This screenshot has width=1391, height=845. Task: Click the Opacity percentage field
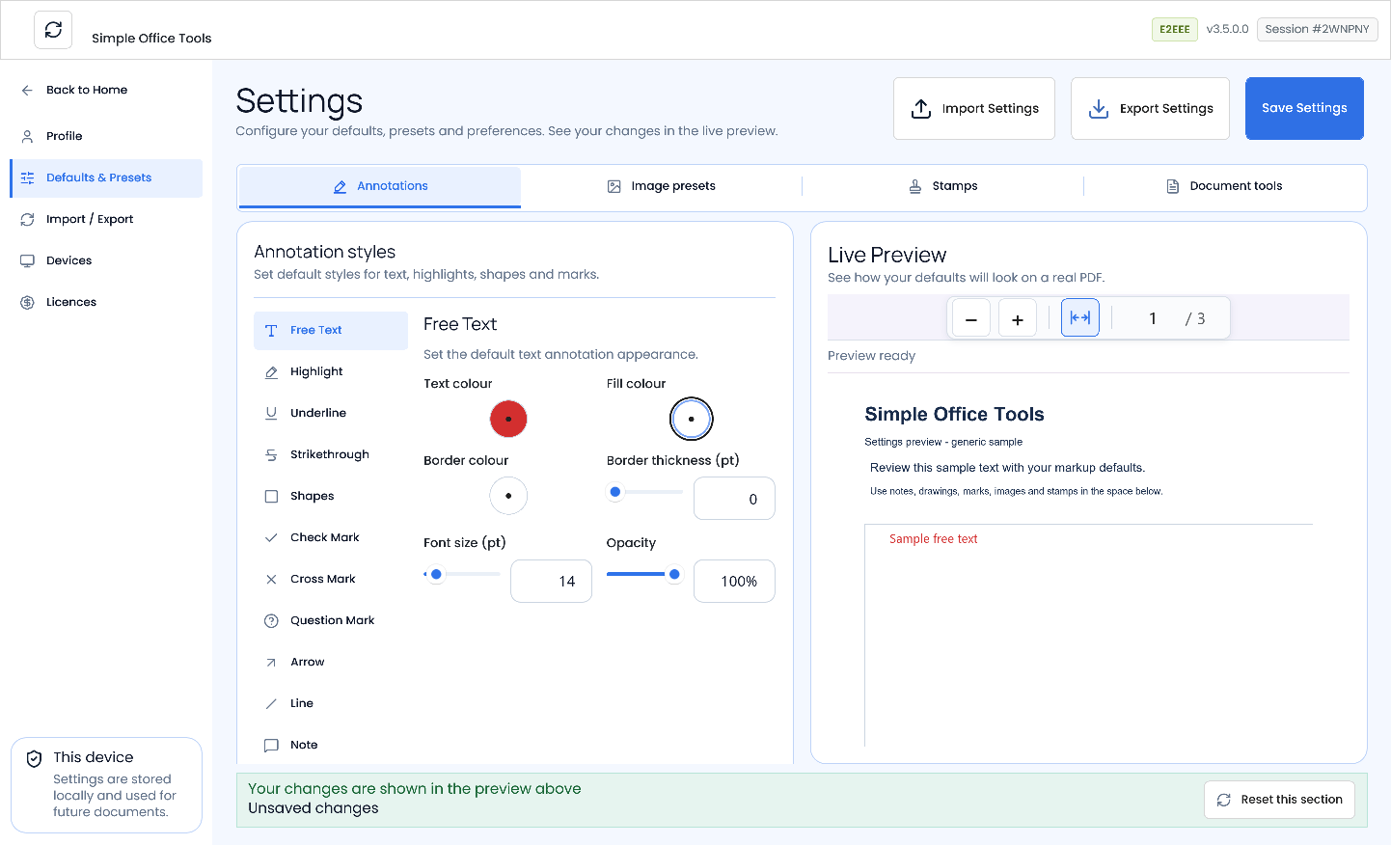(734, 581)
